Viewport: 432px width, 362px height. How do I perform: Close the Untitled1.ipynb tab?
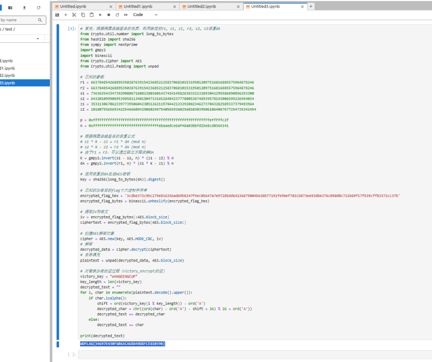click(x=175, y=7)
